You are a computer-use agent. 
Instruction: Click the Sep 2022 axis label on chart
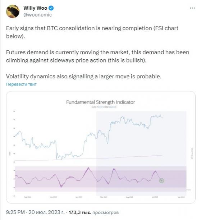[28, 197]
